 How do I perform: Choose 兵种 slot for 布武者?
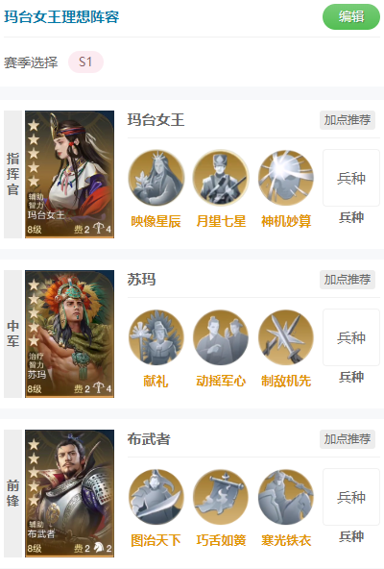click(351, 497)
